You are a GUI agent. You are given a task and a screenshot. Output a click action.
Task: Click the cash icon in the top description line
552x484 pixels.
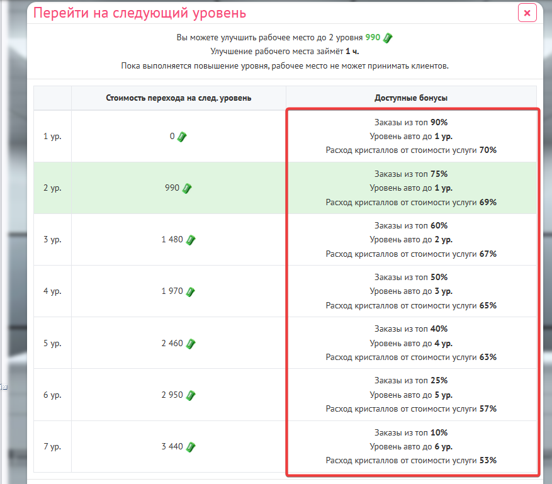[388, 38]
